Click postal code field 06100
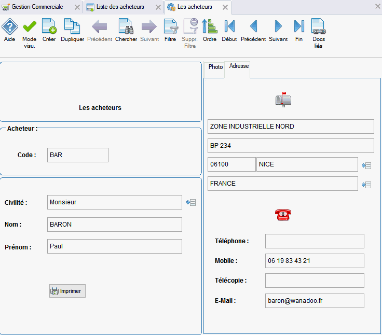The height and width of the screenshot is (335, 382). click(x=231, y=164)
